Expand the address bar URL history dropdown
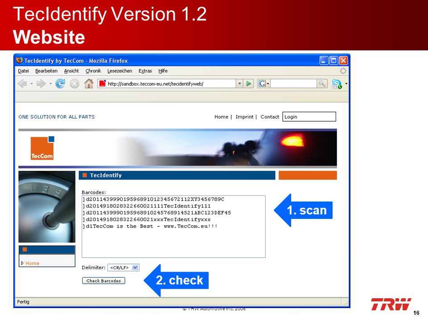428x321 pixels. 239,83
